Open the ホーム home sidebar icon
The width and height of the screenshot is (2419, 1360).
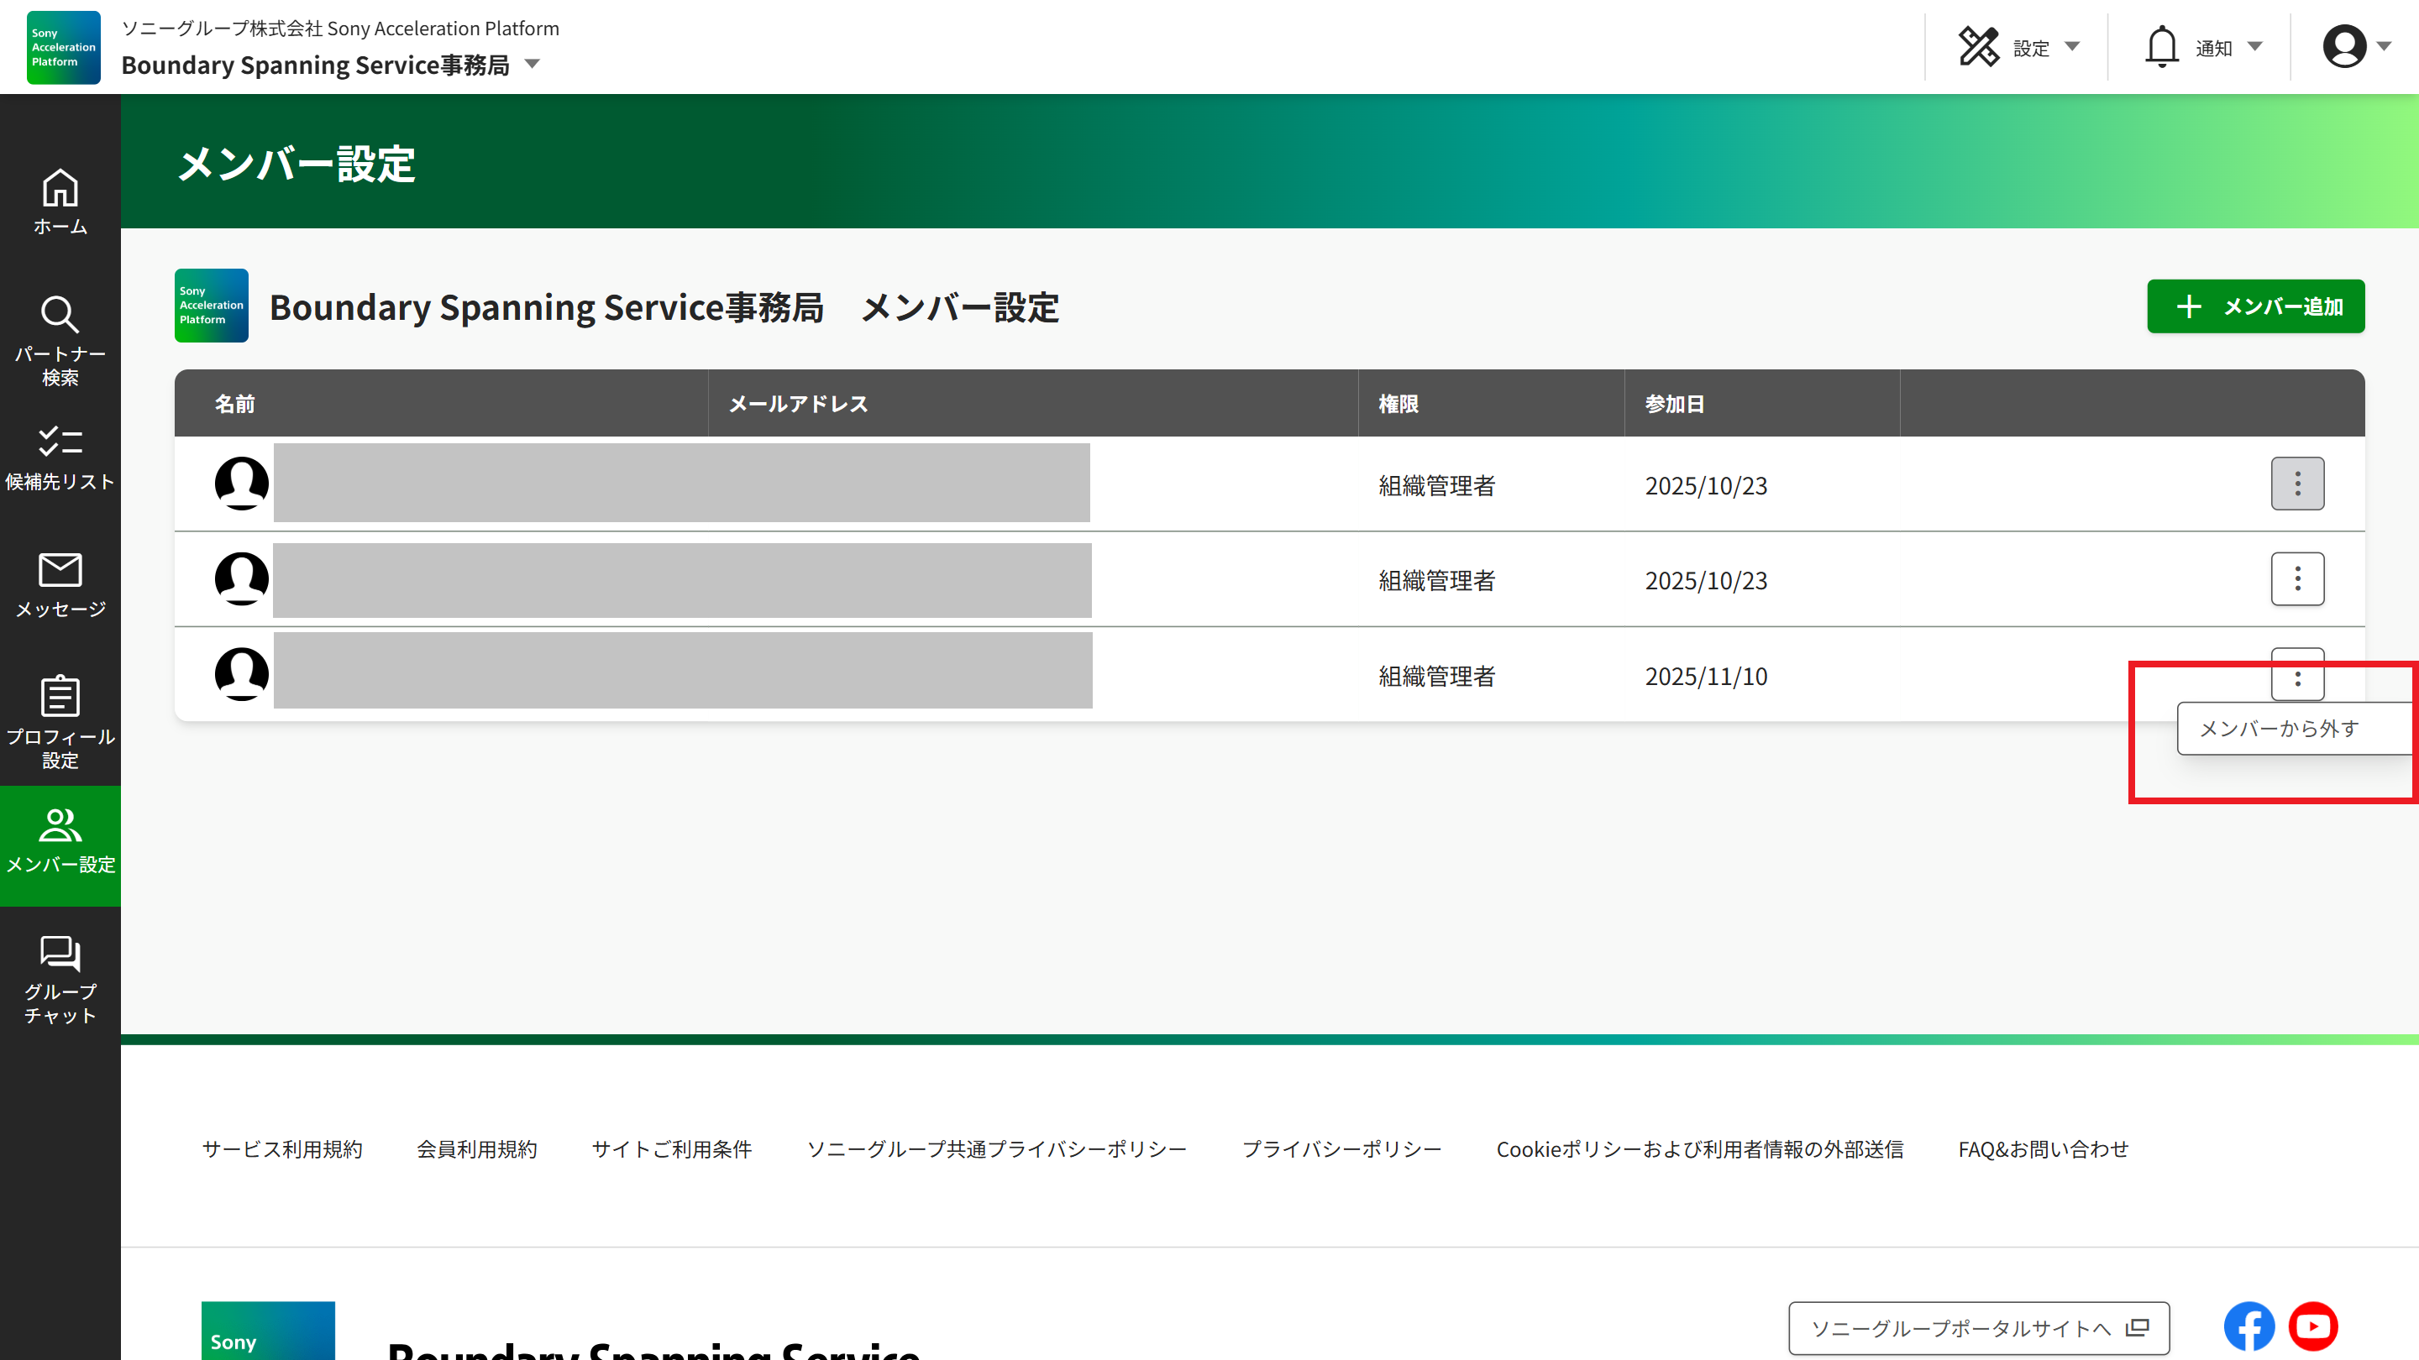60,201
